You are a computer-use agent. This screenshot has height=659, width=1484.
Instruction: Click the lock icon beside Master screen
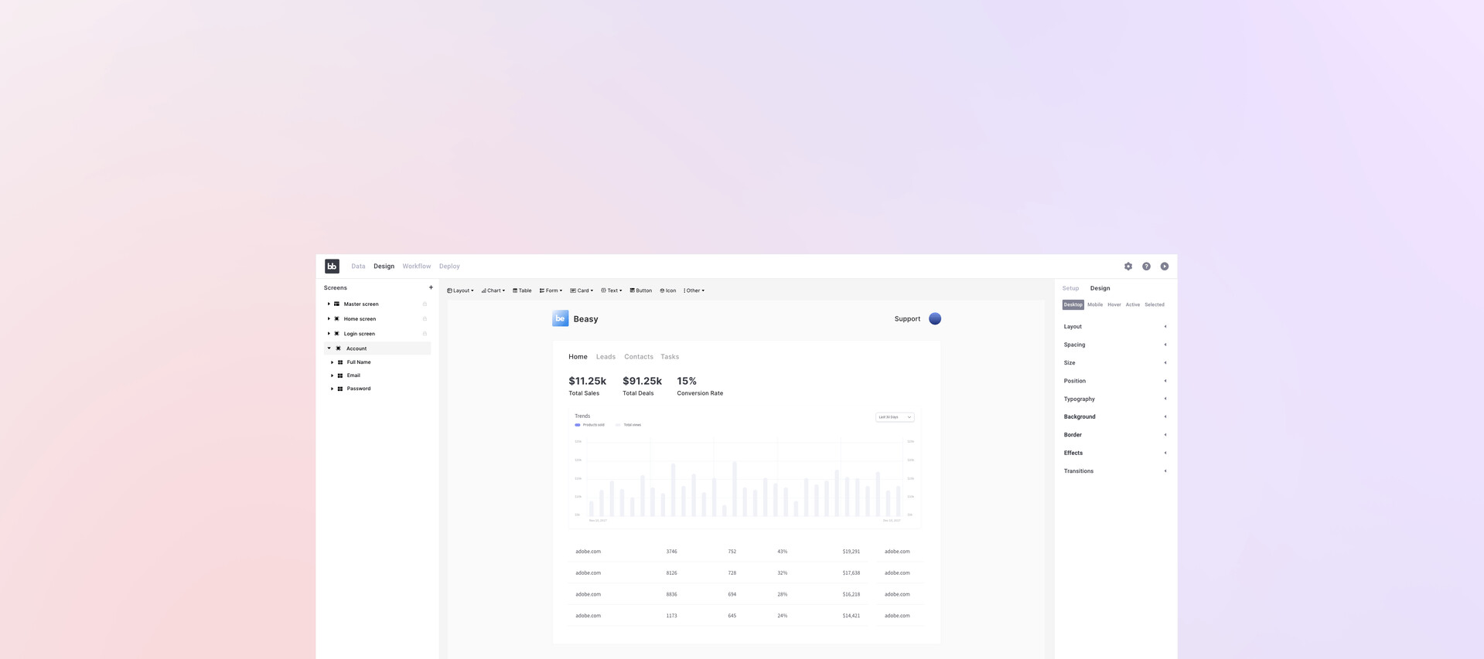tap(425, 304)
